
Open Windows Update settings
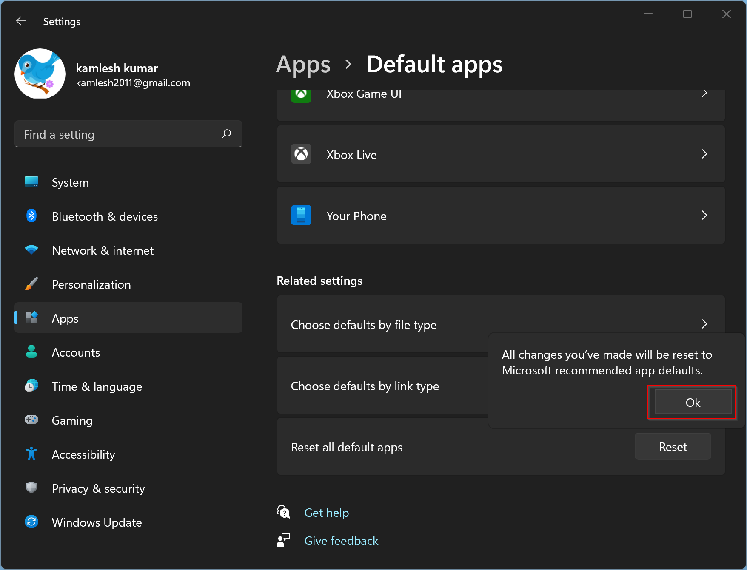128,522
